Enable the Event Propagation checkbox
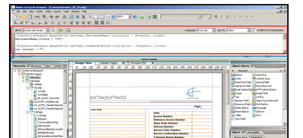Image resolution: width=303 pixels, height=138 pixels. click(255, 30)
